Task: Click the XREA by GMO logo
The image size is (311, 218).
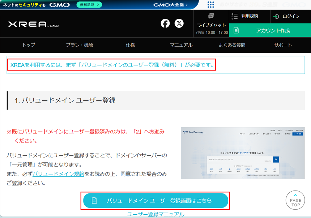Action: pos(33,24)
